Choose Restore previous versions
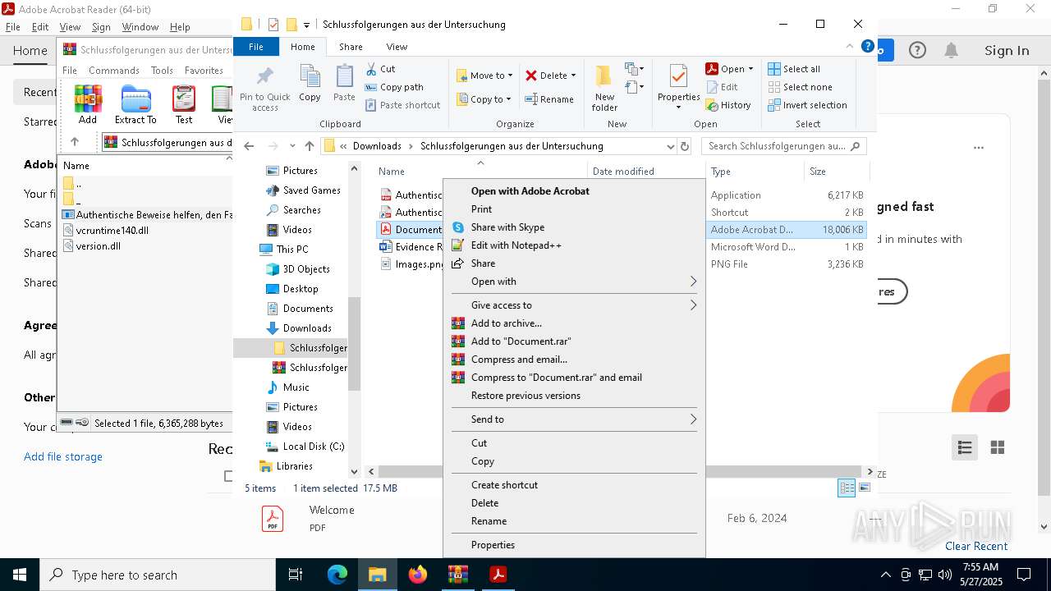 573,396
